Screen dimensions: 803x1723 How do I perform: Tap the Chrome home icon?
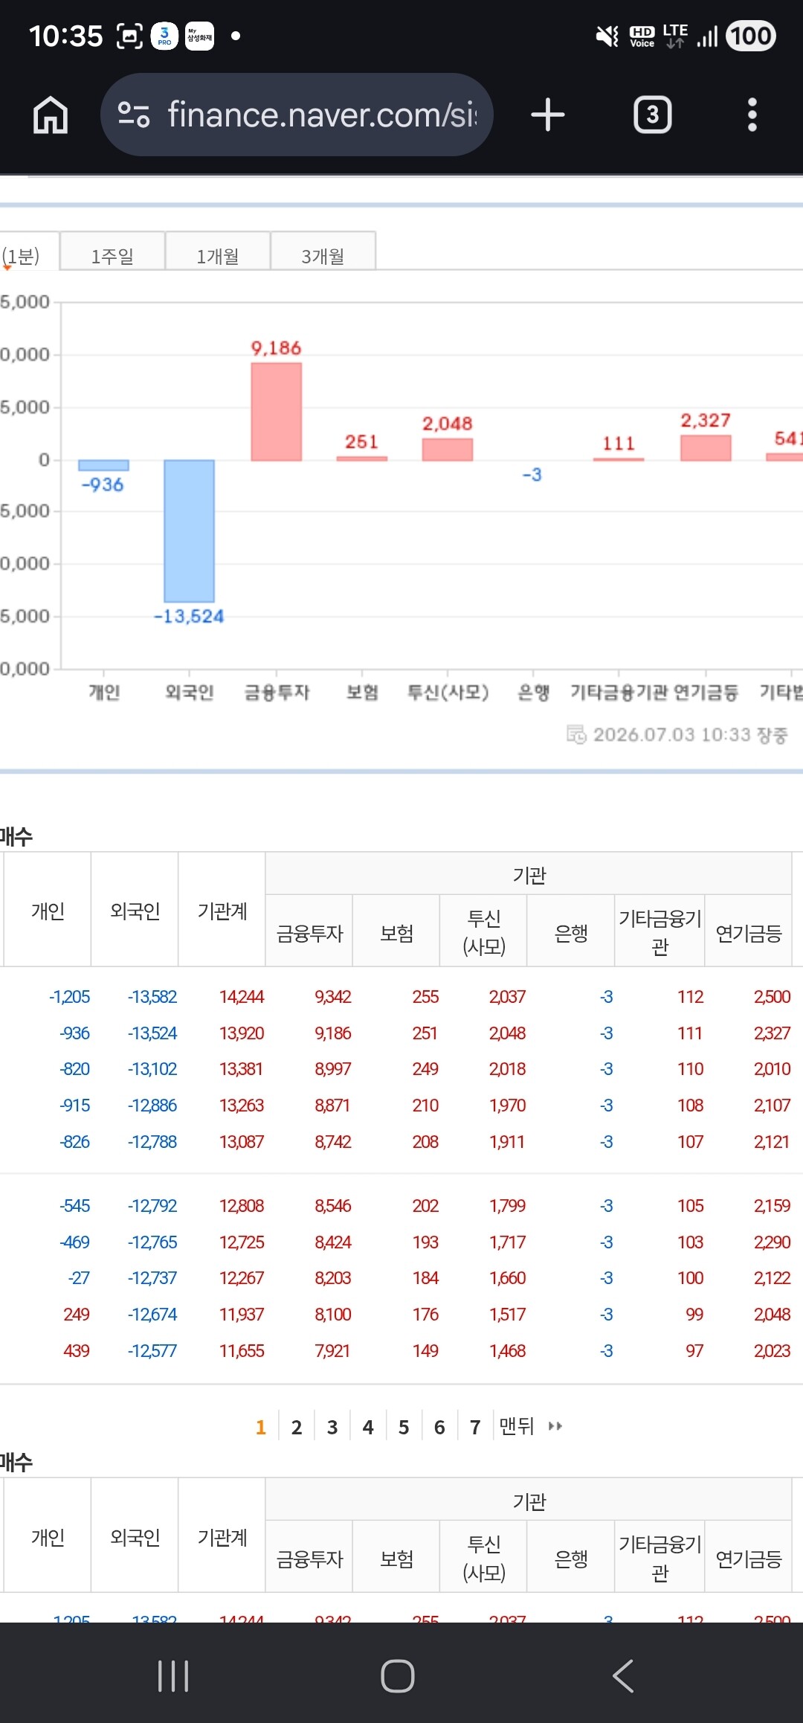[x=51, y=115]
